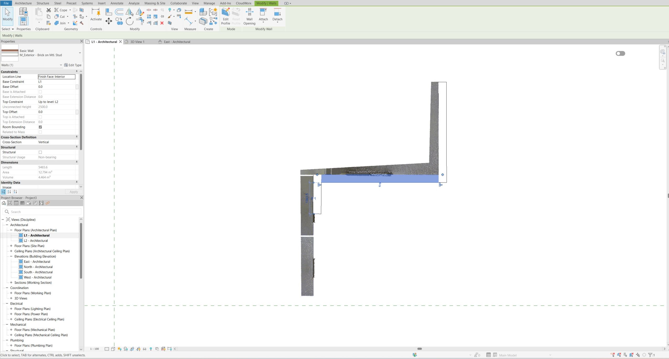Click the Rotate tool icon
The height and width of the screenshot is (359, 669).
pos(130,21)
